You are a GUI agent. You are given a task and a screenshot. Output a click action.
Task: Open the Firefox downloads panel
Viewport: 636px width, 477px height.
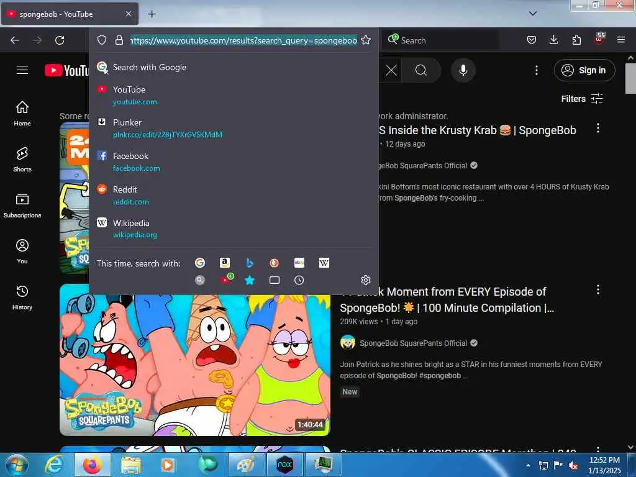point(553,40)
